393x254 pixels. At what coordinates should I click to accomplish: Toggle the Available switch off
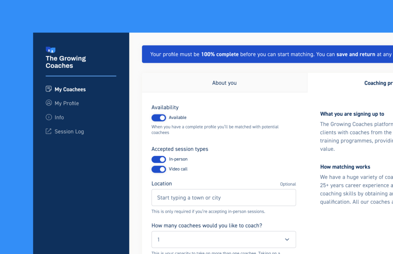159,118
